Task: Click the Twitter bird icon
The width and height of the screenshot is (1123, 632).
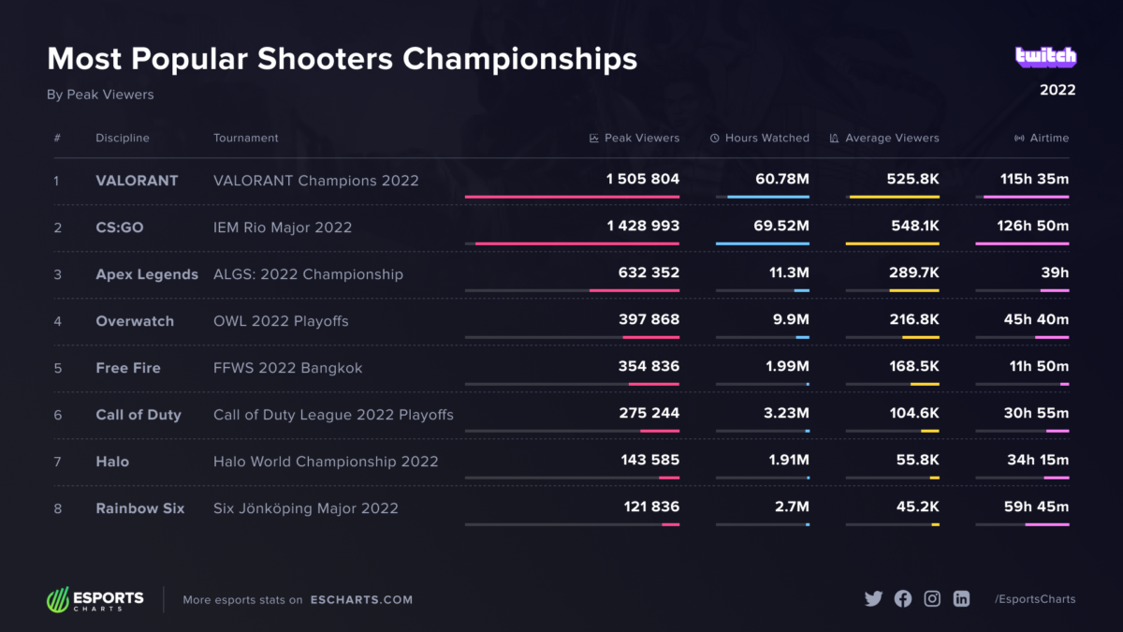Action: coord(873,599)
